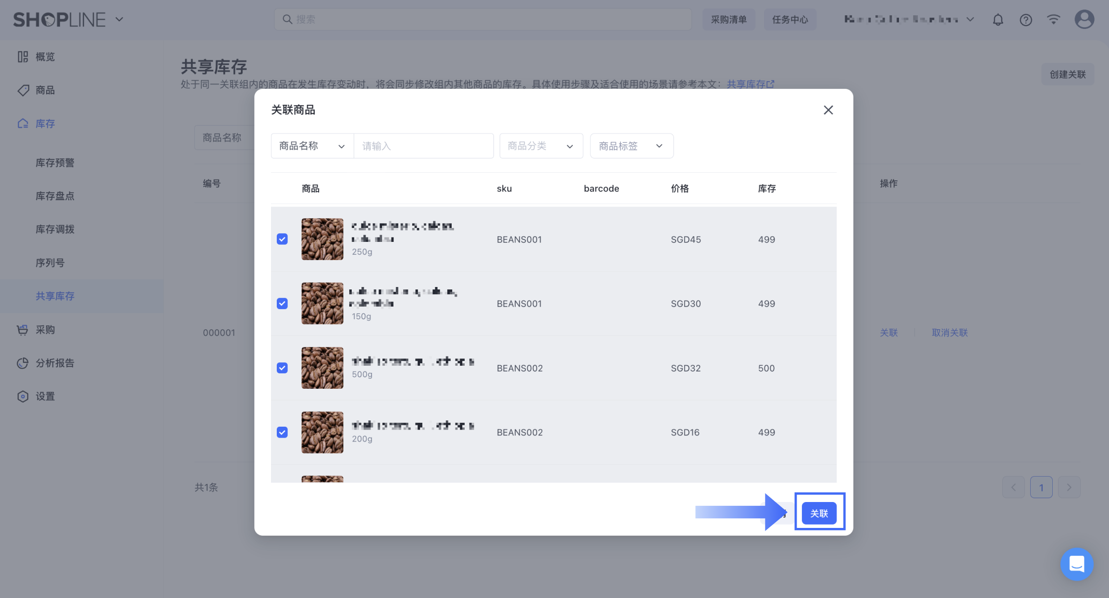Open 库存预警 in the sidebar menu
Image resolution: width=1109 pixels, height=598 pixels.
55,163
